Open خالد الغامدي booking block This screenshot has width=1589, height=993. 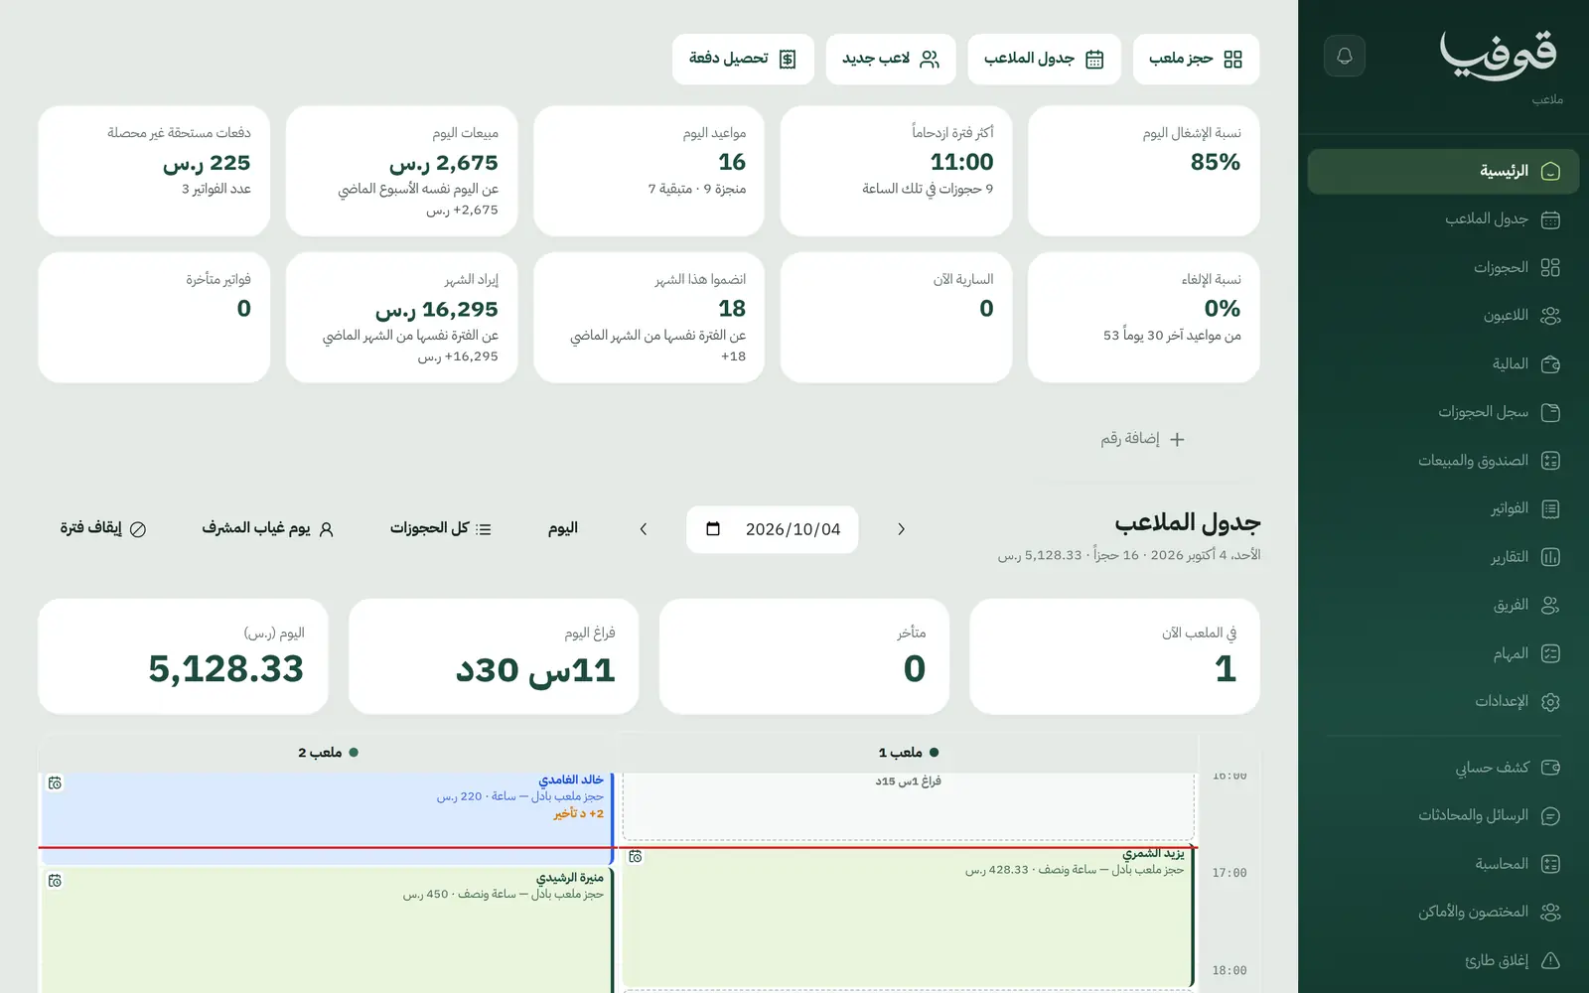coord(328,816)
